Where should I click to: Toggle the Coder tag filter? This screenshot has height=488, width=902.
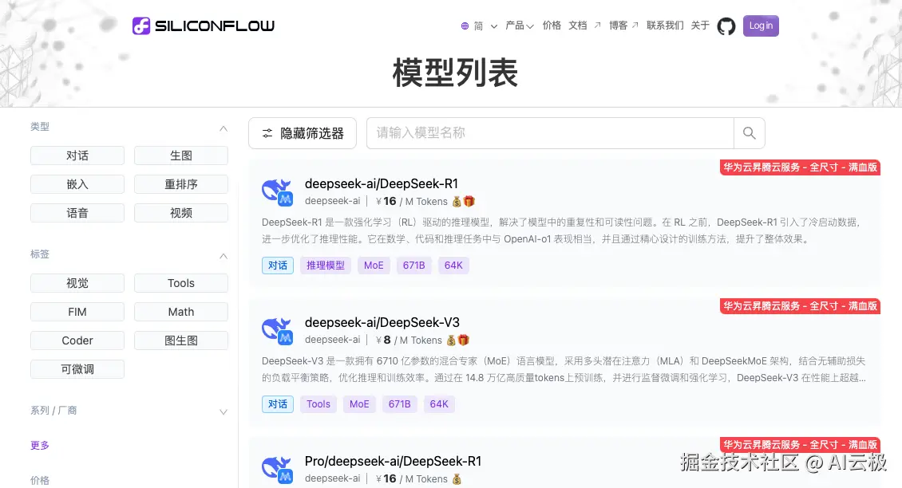(77, 340)
